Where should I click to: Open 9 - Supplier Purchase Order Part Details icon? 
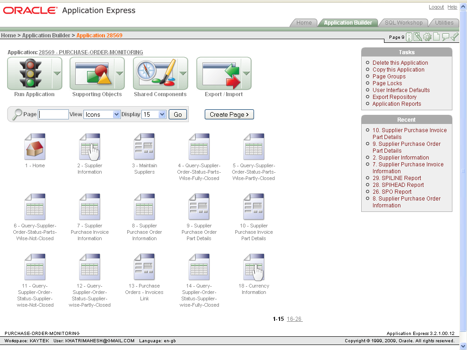click(x=199, y=206)
